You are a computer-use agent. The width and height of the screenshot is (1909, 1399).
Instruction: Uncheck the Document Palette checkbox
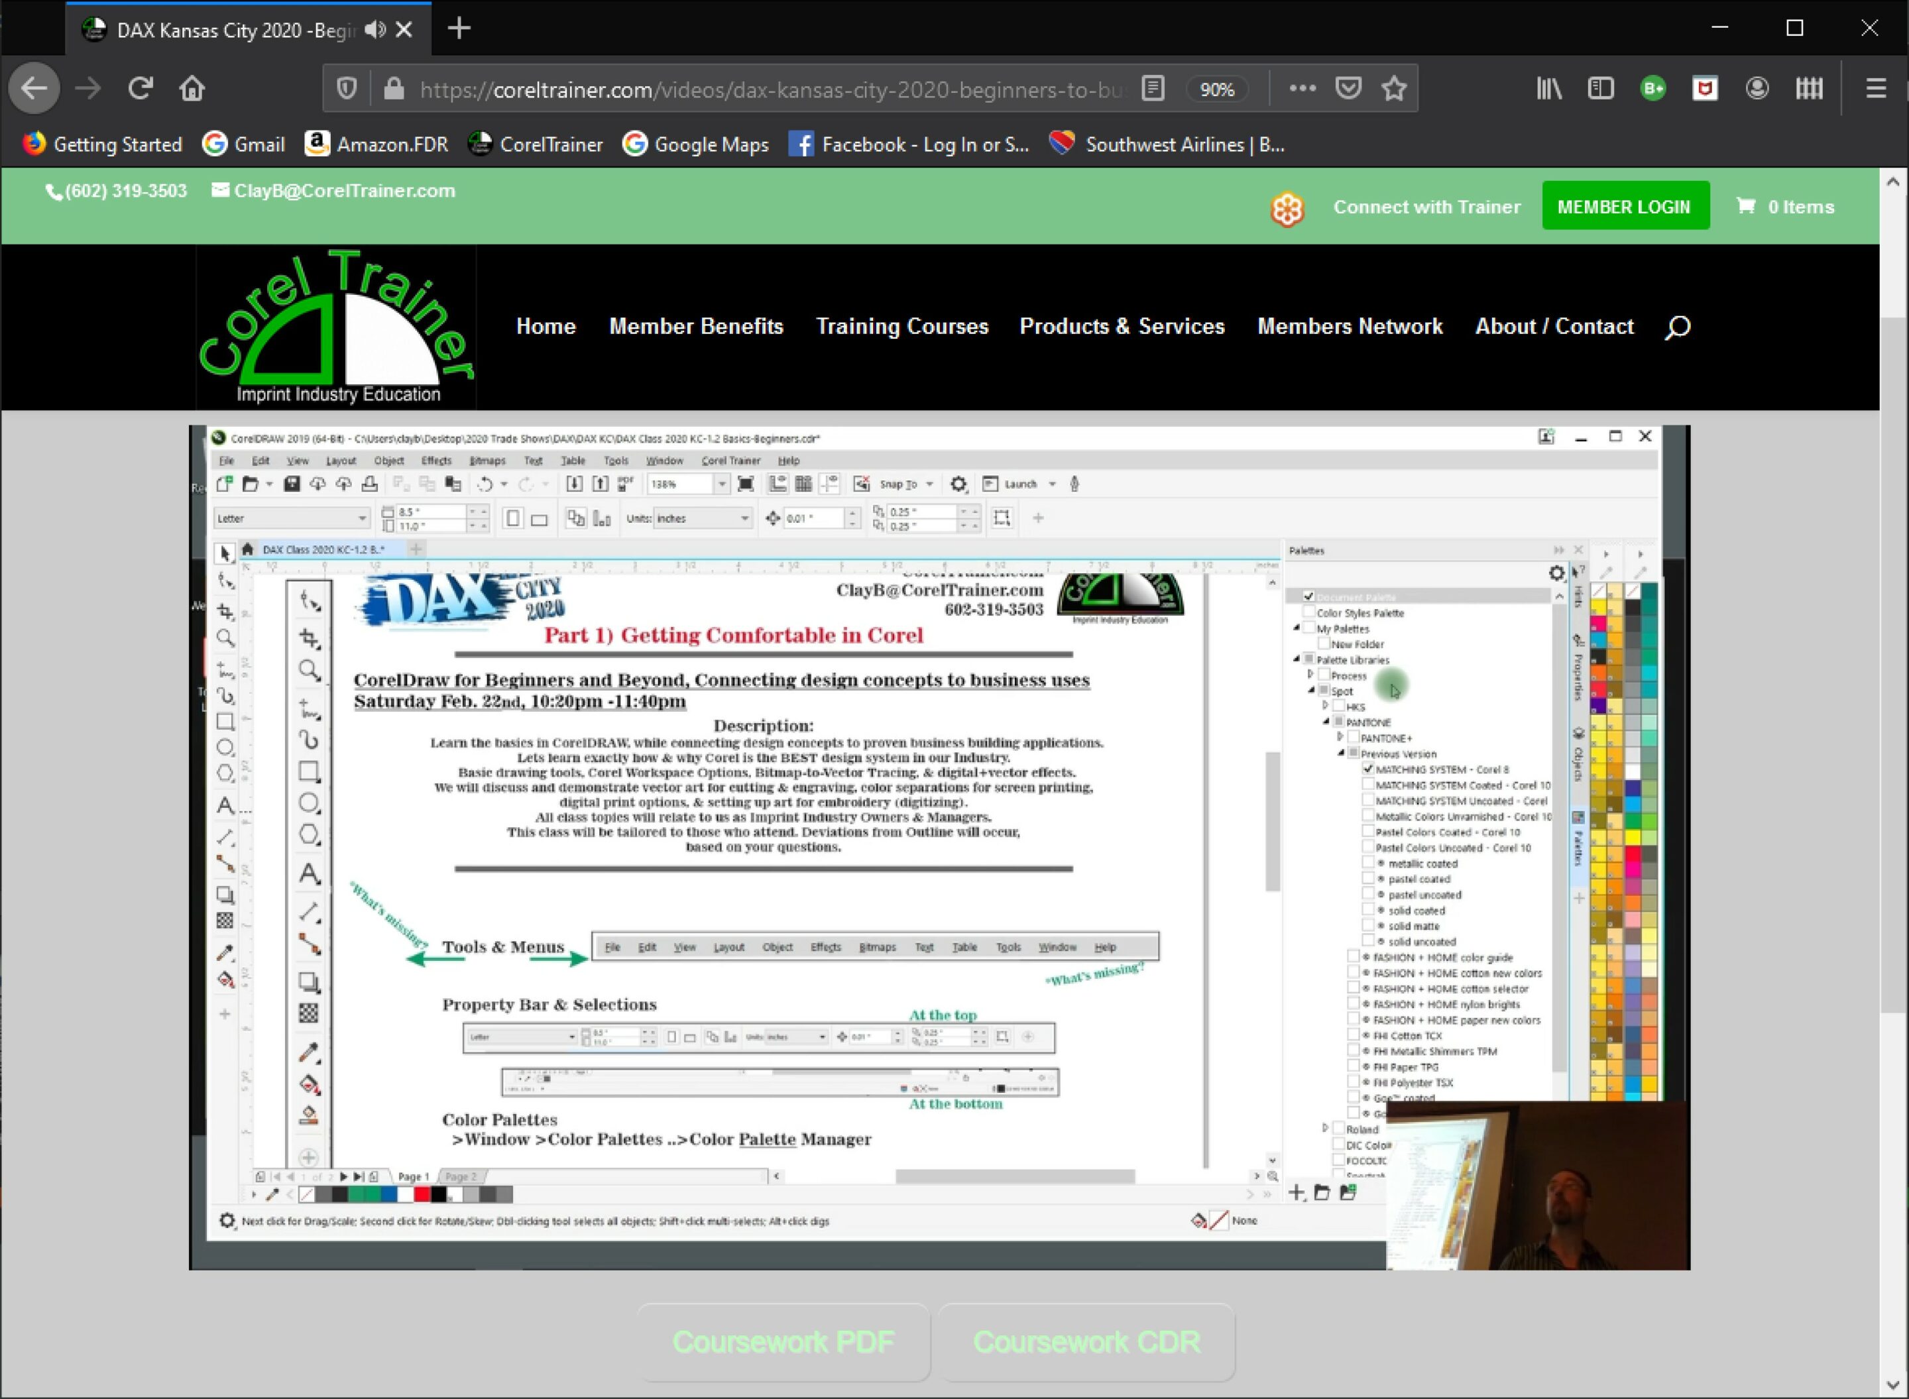click(x=1308, y=596)
